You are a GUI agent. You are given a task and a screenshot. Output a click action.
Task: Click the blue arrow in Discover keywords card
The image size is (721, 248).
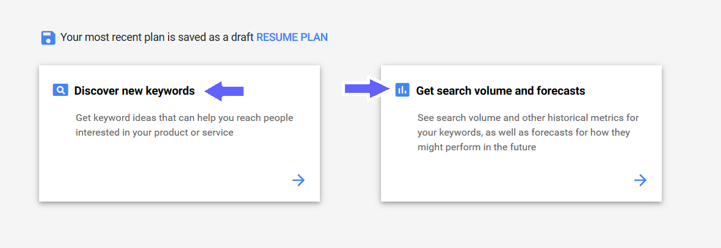299,180
